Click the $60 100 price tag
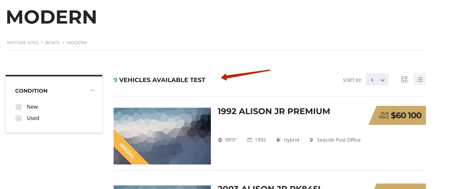 399,115
